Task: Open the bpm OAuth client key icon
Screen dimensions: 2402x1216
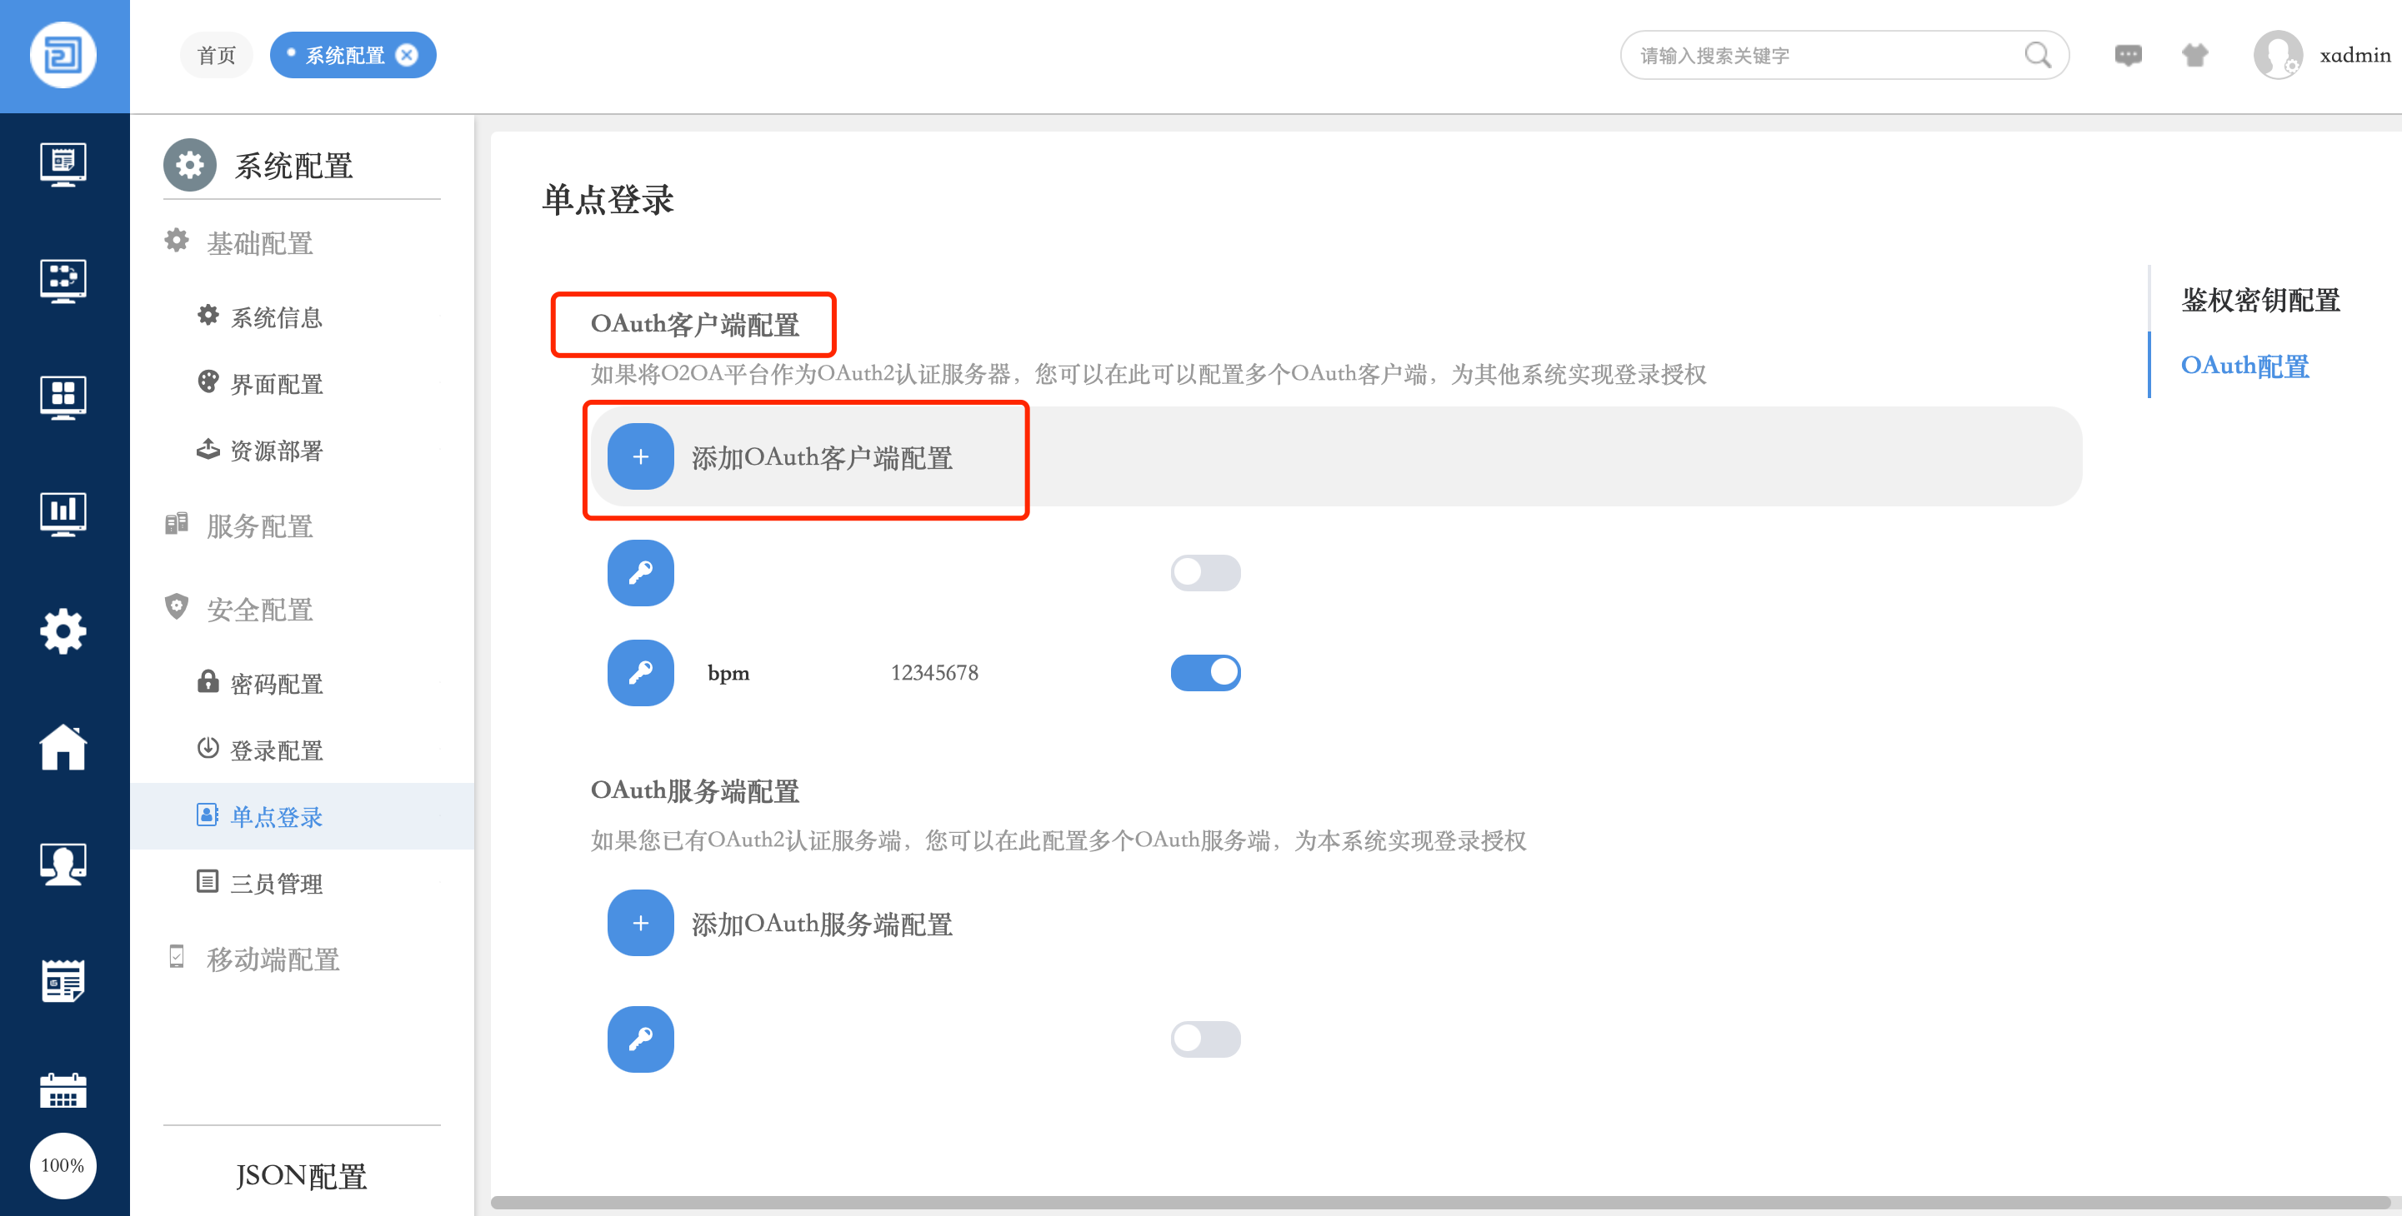Action: 639,672
